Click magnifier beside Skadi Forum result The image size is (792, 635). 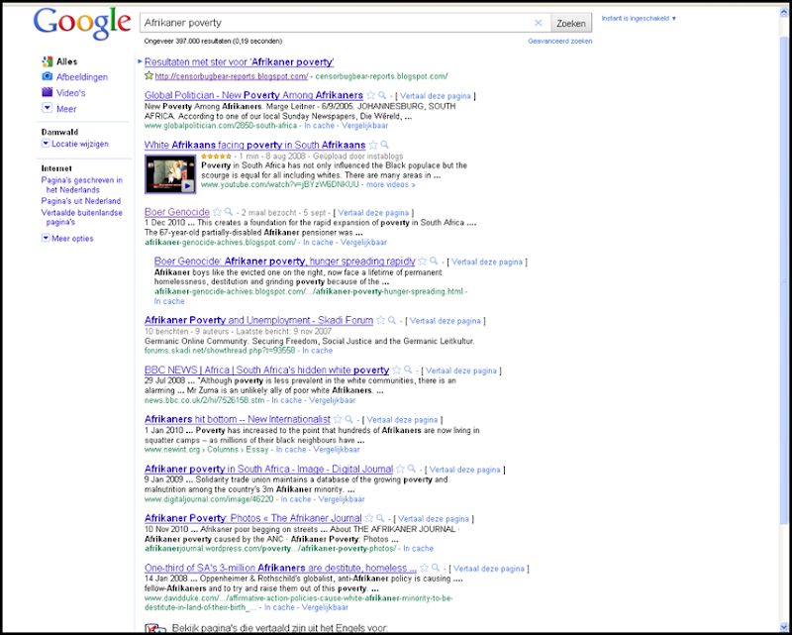point(392,320)
